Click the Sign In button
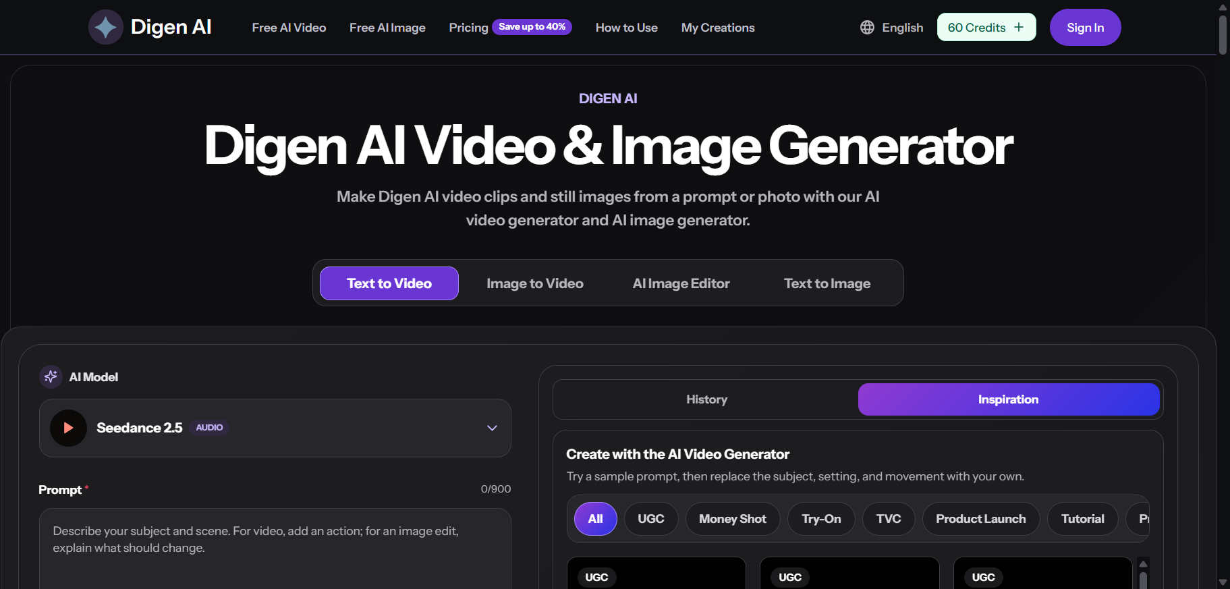The height and width of the screenshot is (589, 1230). [1085, 28]
